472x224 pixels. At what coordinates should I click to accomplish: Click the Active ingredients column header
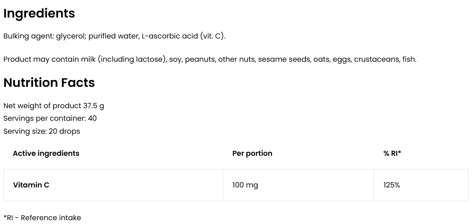pyautogui.click(x=46, y=154)
